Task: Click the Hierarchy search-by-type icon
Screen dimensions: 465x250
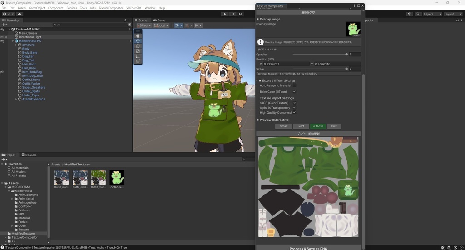Action: click(x=129, y=25)
